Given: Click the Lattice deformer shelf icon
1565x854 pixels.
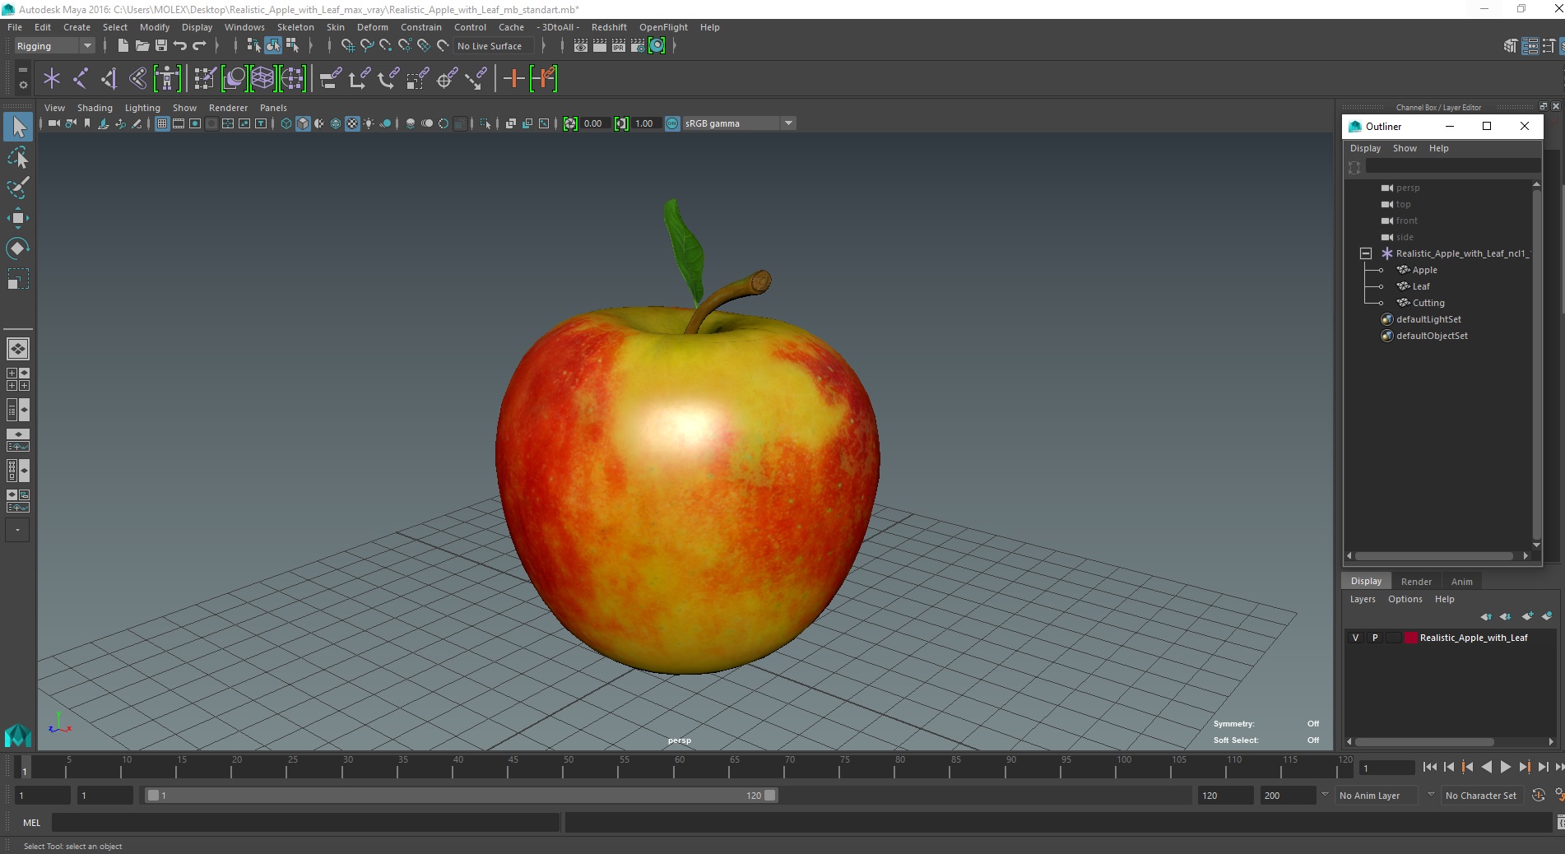Looking at the screenshot, I should point(262,79).
